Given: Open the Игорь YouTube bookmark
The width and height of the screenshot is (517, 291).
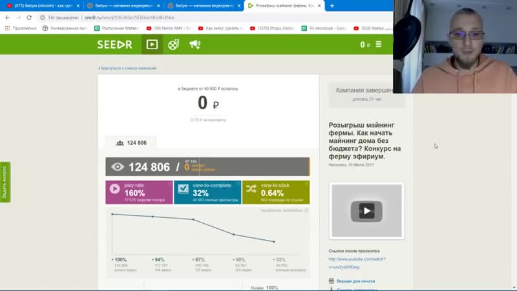Looking at the screenshot, I should click(x=272, y=28).
